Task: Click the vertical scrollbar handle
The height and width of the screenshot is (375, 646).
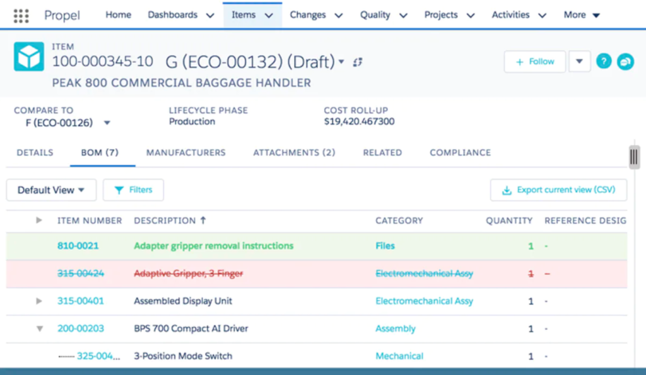Action: (634, 157)
